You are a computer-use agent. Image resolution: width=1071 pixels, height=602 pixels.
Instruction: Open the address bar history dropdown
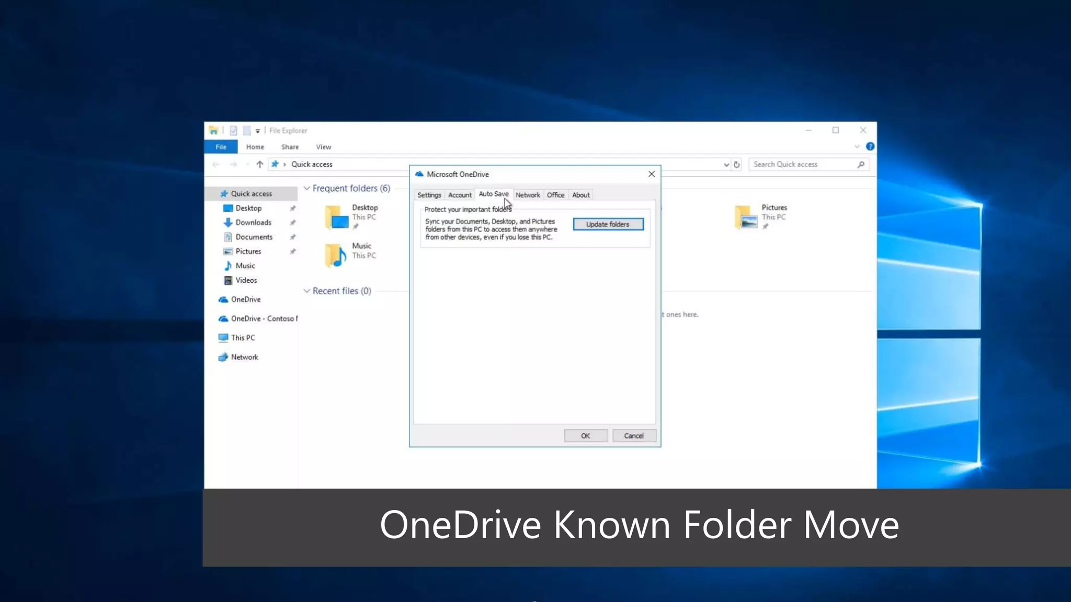[726, 165]
